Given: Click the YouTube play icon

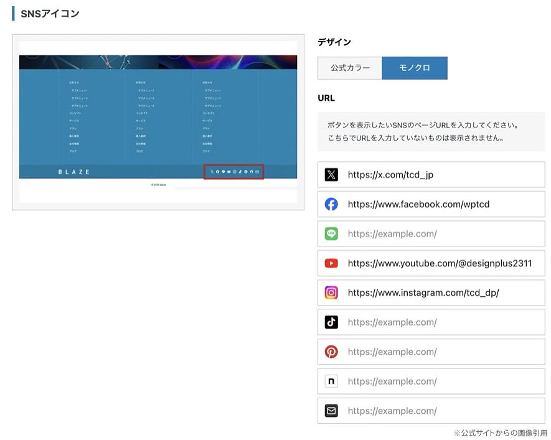Looking at the screenshot, I should tap(331, 263).
